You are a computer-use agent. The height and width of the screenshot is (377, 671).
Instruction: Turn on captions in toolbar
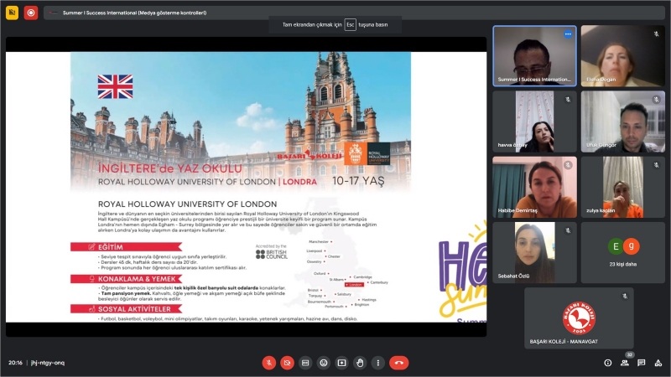pos(305,363)
